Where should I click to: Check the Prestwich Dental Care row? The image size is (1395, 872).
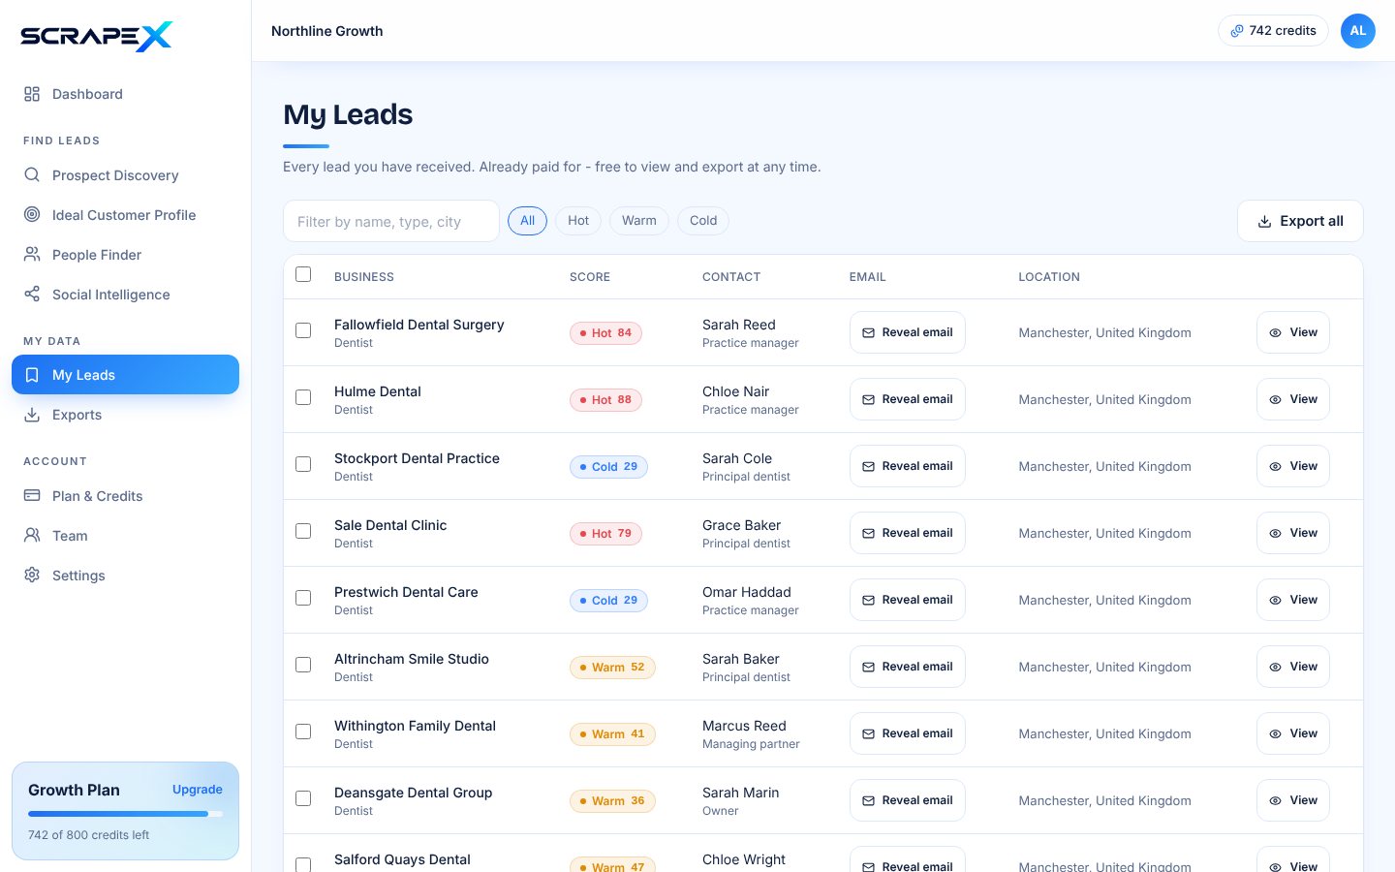pos(303,598)
